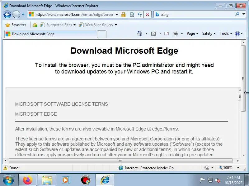The width and height of the screenshot is (249, 186).
Task: Click Internet Protected Mode status text
Action: point(149,168)
